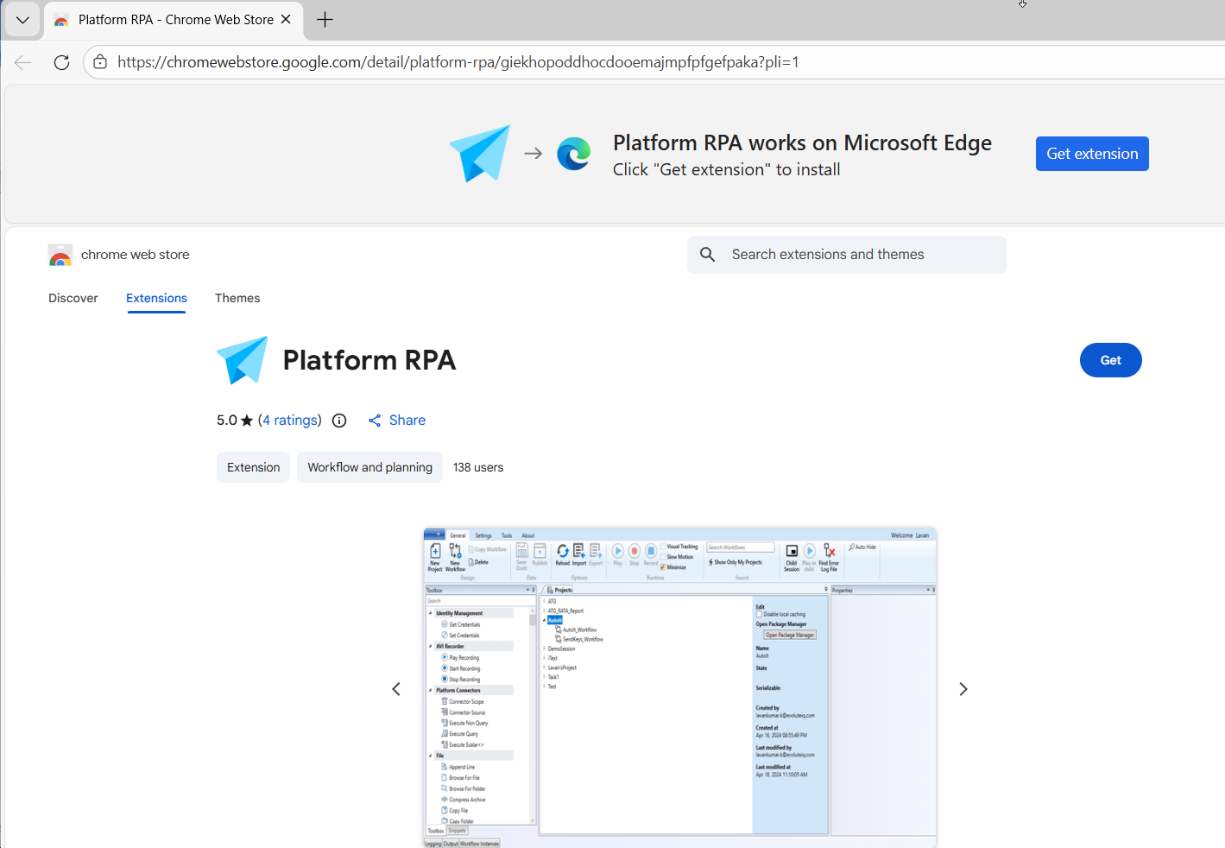This screenshot has height=848, width=1225.
Task: Open the Themes tab
Action: click(x=237, y=298)
